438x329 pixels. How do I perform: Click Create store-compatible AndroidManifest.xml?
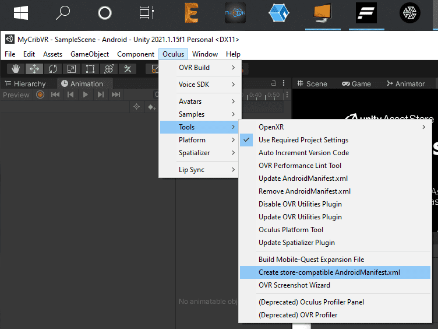tap(335, 272)
